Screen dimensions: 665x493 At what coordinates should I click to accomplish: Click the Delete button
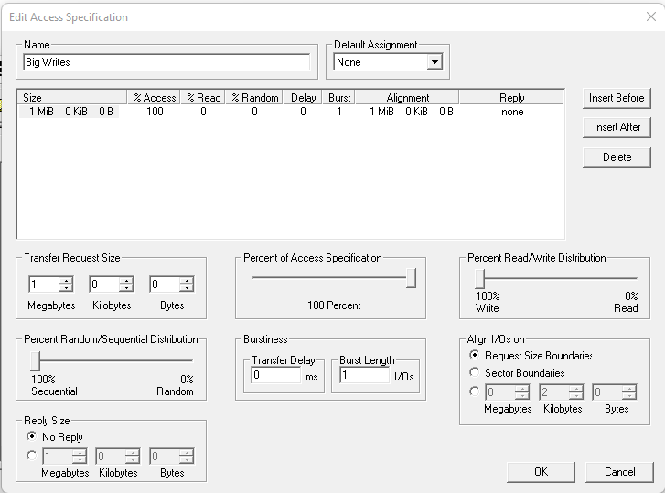tap(617, 157)
